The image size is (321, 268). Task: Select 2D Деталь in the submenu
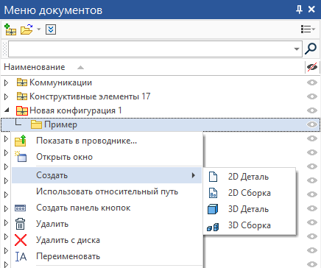(250, 177)
